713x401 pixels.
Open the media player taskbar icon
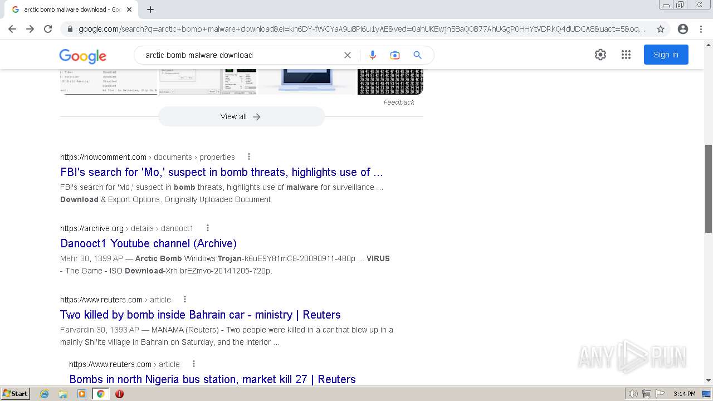(82, 394)
